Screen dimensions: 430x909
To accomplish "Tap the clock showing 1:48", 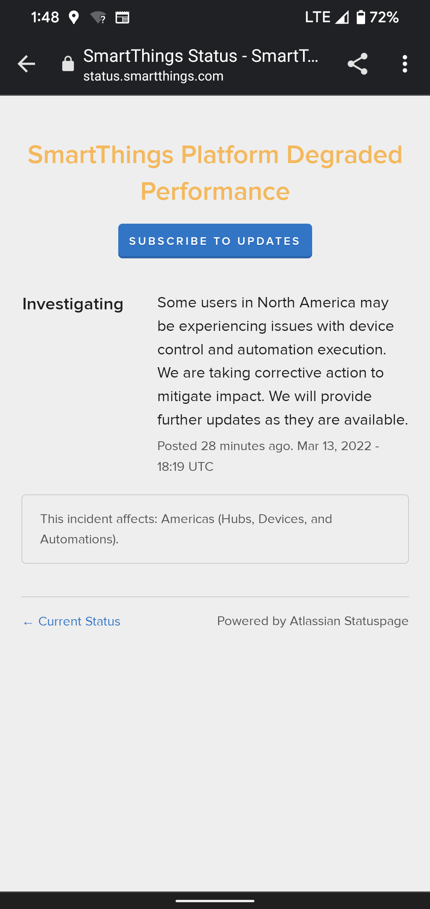I will click(45, 17).
